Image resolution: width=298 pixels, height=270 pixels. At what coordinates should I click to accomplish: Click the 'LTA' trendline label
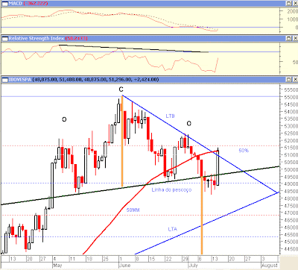(x=172, y=229)
